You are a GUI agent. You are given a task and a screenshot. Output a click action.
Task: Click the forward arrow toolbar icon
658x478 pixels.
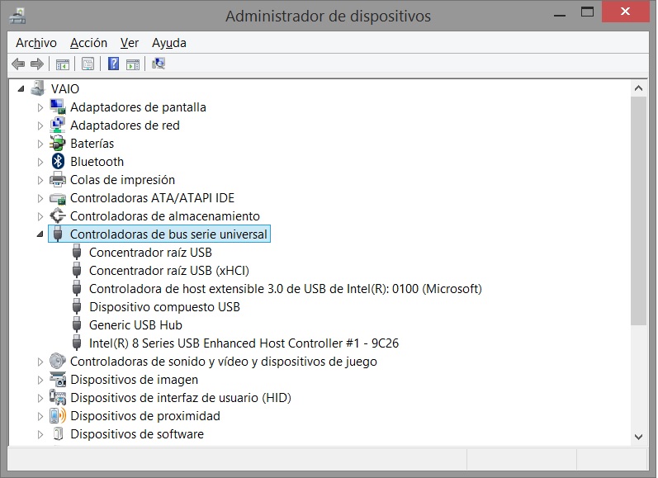37,64
